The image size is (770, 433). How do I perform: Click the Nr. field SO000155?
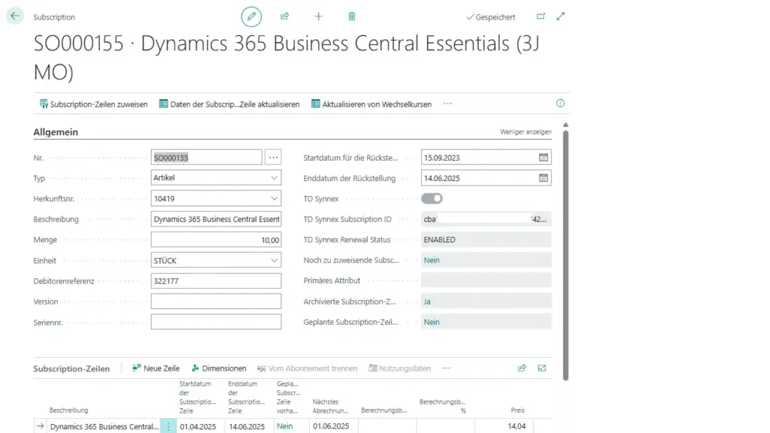tap(206, 158)
